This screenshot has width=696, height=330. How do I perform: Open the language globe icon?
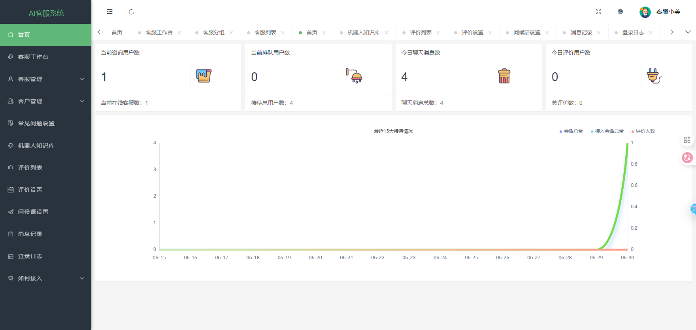pyautogui.click(x=620, y=12)
